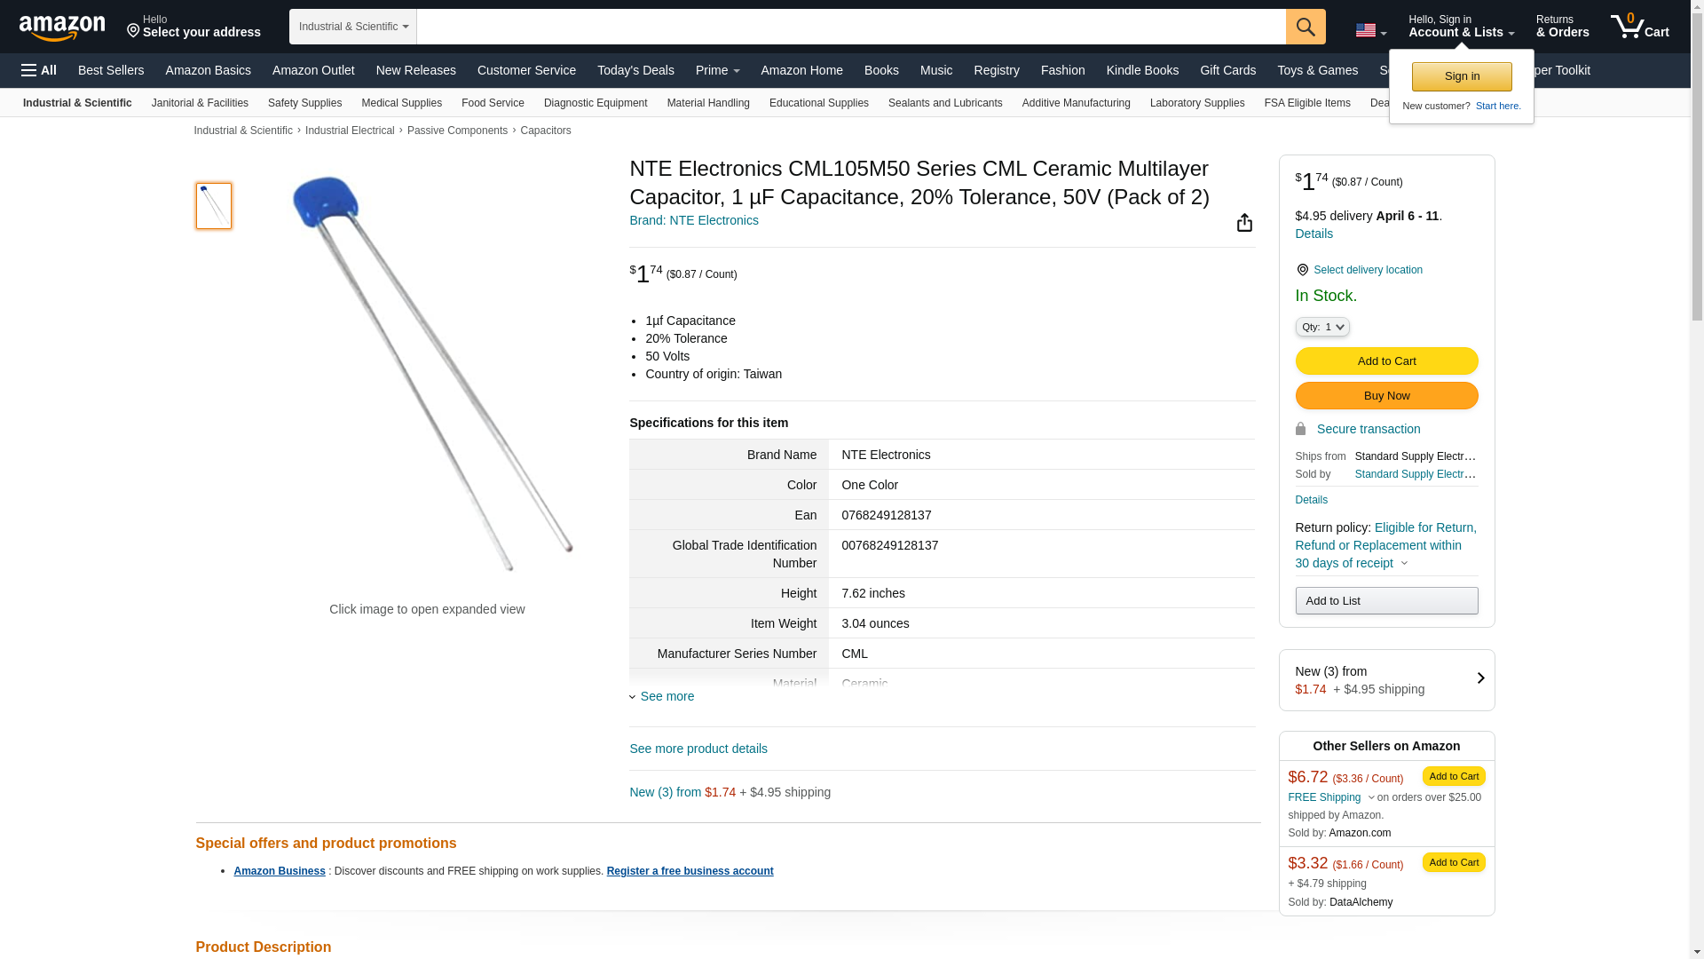Screen dimensions: 1704x959
Task: Select the capacitor product thumbnail
Action: coord(214,206)
